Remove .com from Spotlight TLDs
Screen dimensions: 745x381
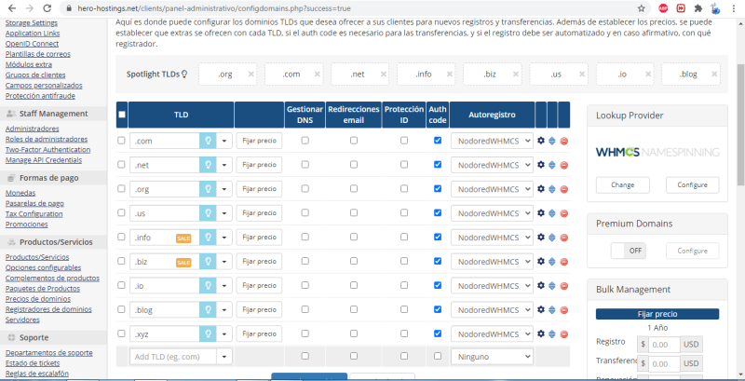click(317, 75)
